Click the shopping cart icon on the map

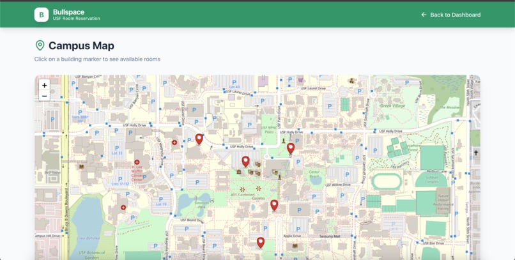[x=300, y=79]
